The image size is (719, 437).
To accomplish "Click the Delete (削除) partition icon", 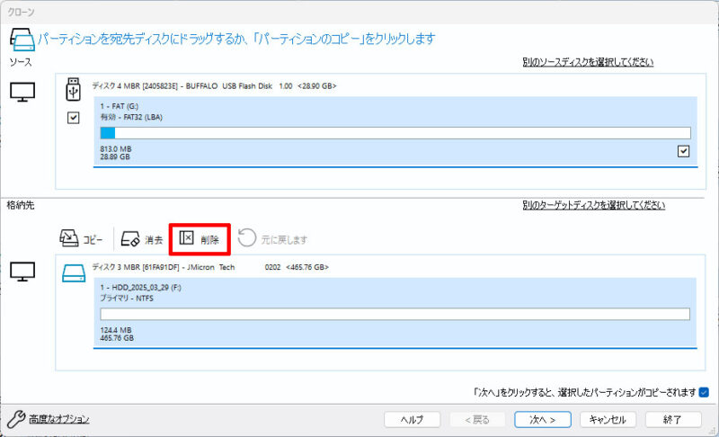I will pos(187,238).
